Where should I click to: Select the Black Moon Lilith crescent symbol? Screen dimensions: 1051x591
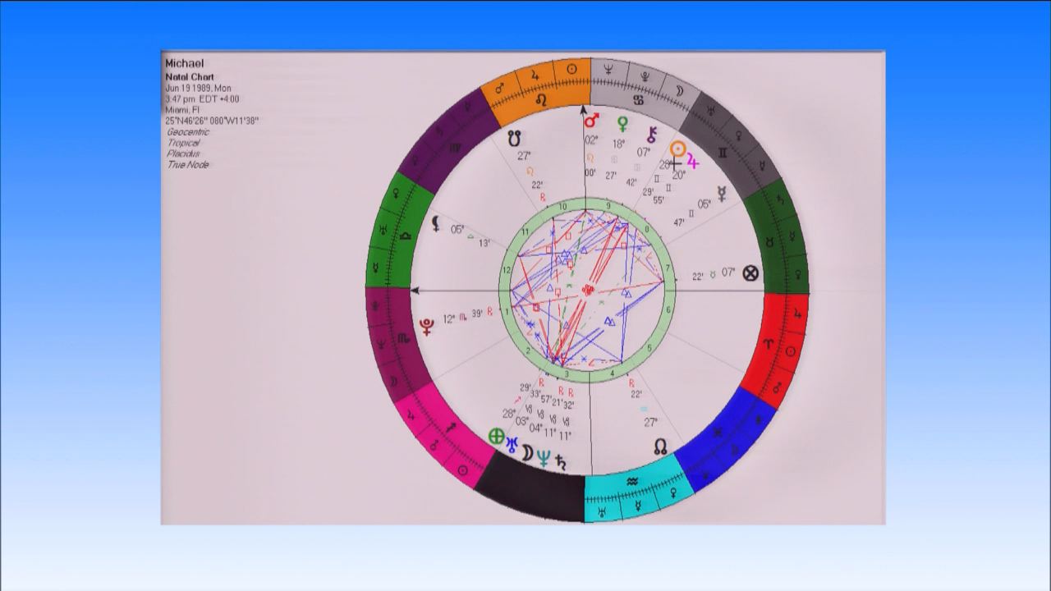point(435,222)
